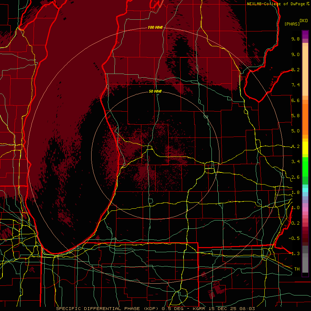Click the 5.8 value on the color scale
Image resolution: width=311 pixels, height=311 pixels.
pos(295,116)
